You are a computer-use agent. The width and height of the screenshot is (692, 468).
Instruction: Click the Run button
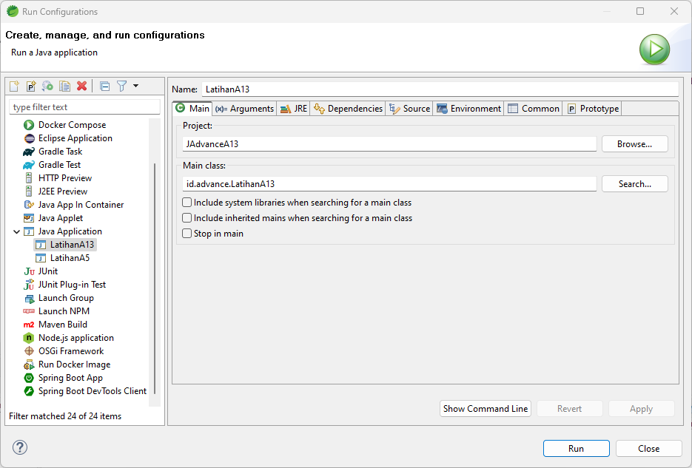577,448
